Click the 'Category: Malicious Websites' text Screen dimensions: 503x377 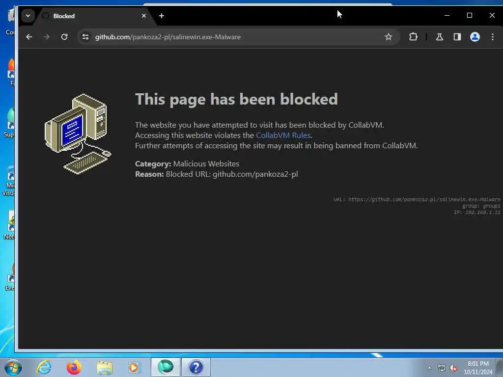187,164
